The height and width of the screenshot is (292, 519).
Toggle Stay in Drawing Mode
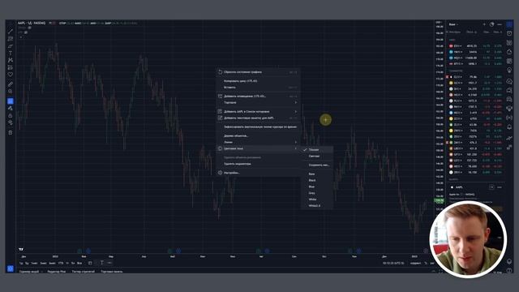coord(11,108)
